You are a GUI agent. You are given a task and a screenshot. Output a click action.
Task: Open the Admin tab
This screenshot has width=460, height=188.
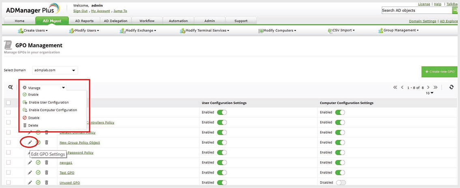[x=210, y=21]
